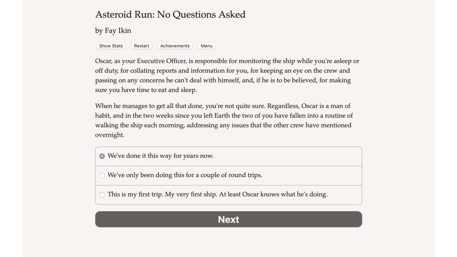
Task: Click the Show Stats button
Action: pos(111,46)
